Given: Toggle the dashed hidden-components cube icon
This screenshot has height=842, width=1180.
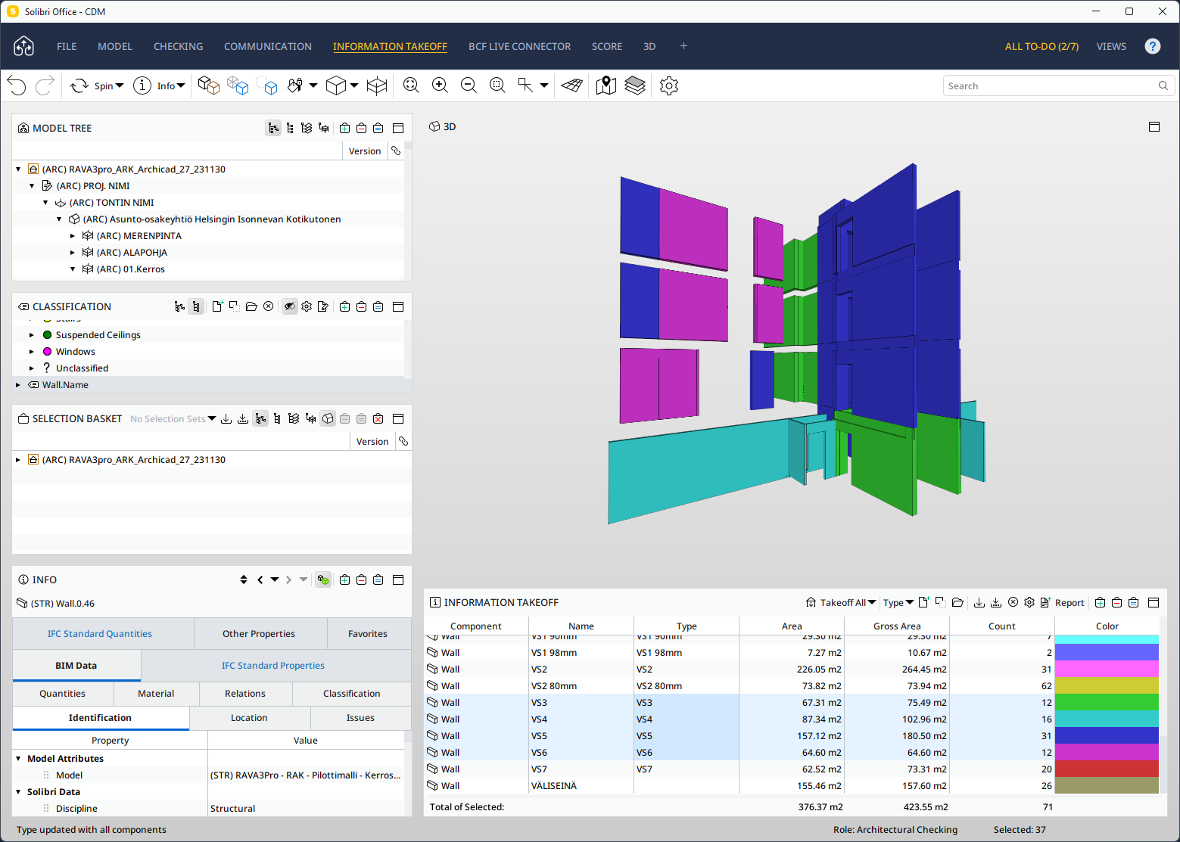Looking at the screenshot, I should [x=266, y=85].
